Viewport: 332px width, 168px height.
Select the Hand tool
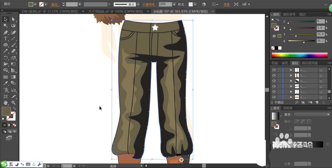[x=6, y=103]
